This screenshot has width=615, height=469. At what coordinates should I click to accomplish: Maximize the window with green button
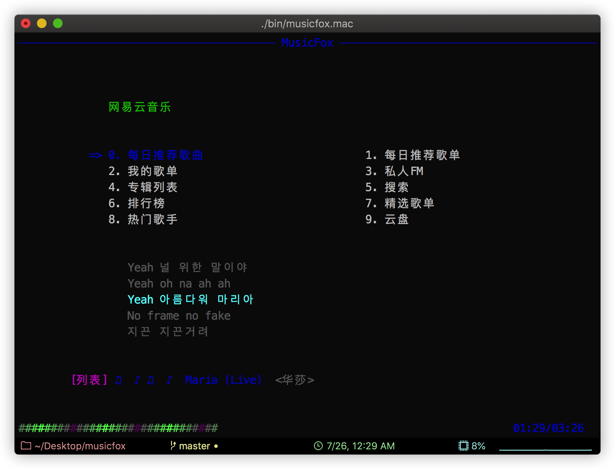(x=58, y=23)
